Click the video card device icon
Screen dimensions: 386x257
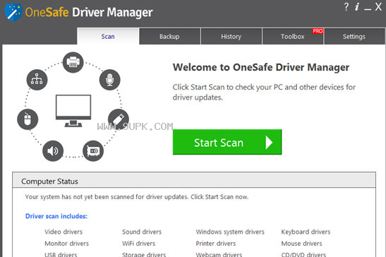(93, 151)
